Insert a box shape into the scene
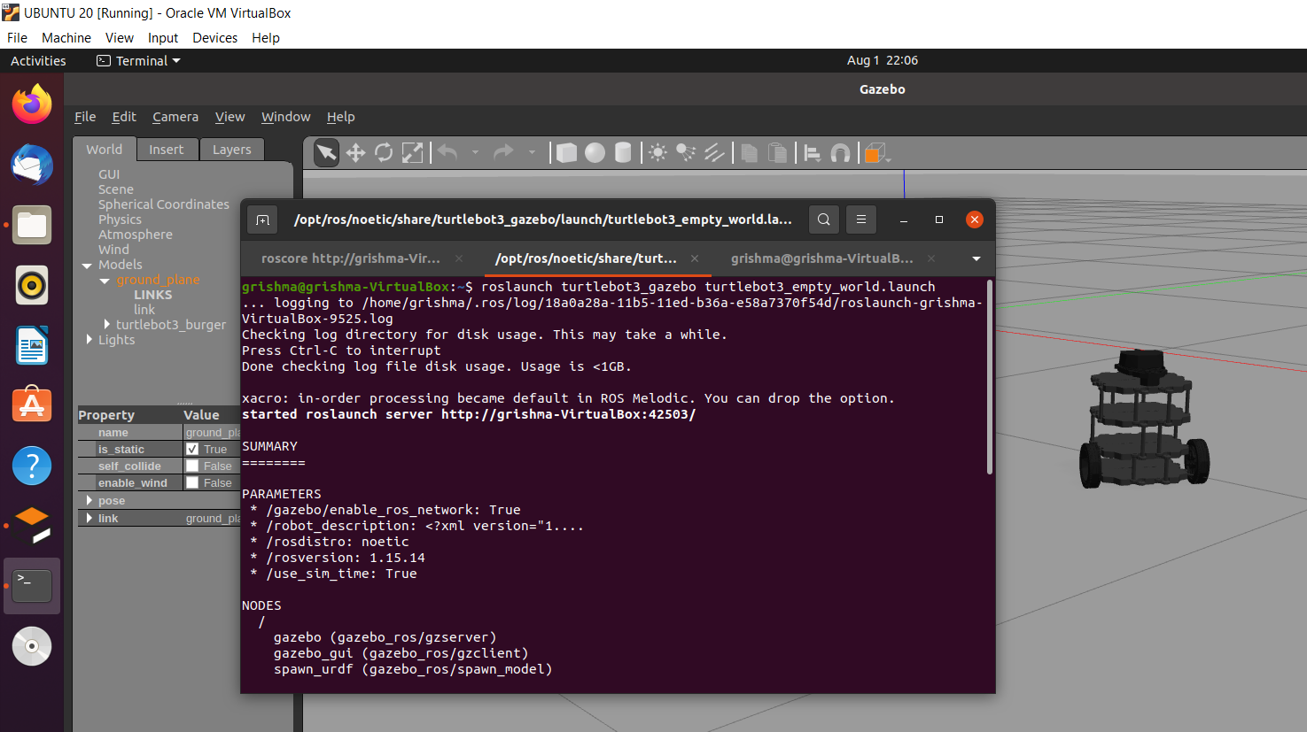 [x=566, y=152]
